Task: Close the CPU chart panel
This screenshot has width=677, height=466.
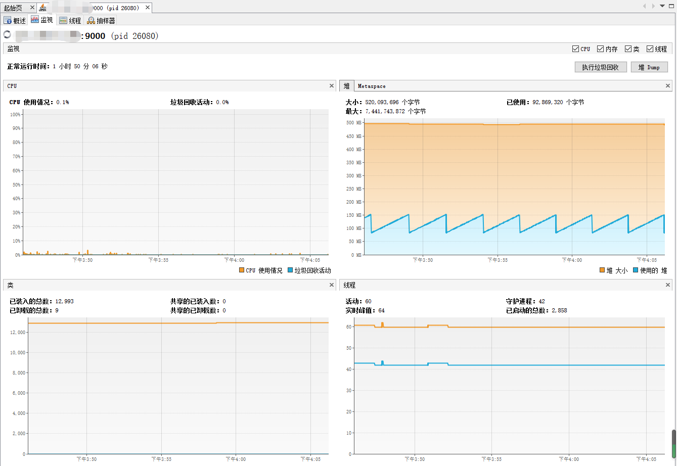Action: [332, 85]
